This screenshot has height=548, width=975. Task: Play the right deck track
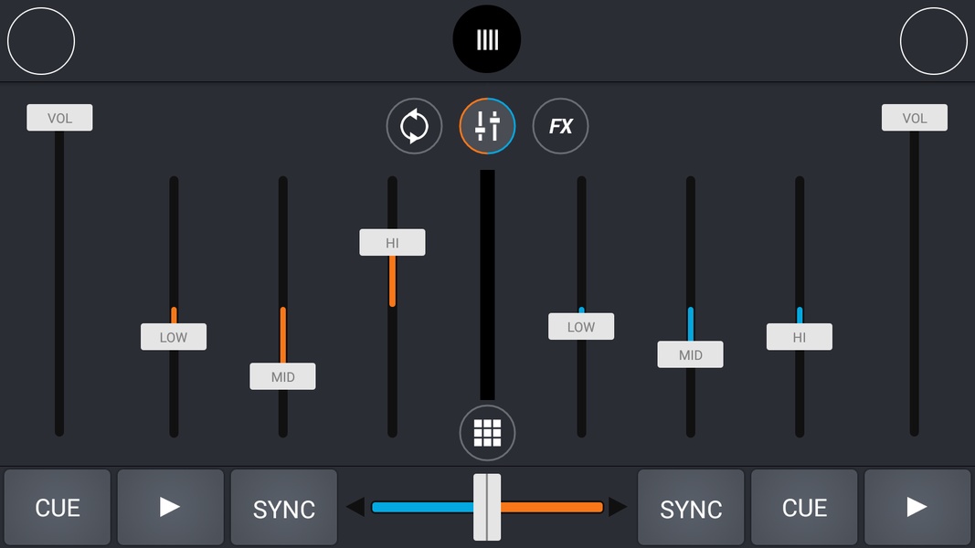[917, 508]
